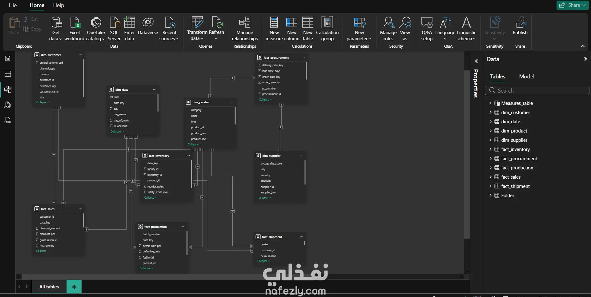Refresh the data model
The image size is (591, 297).
[x=216, y=29]
